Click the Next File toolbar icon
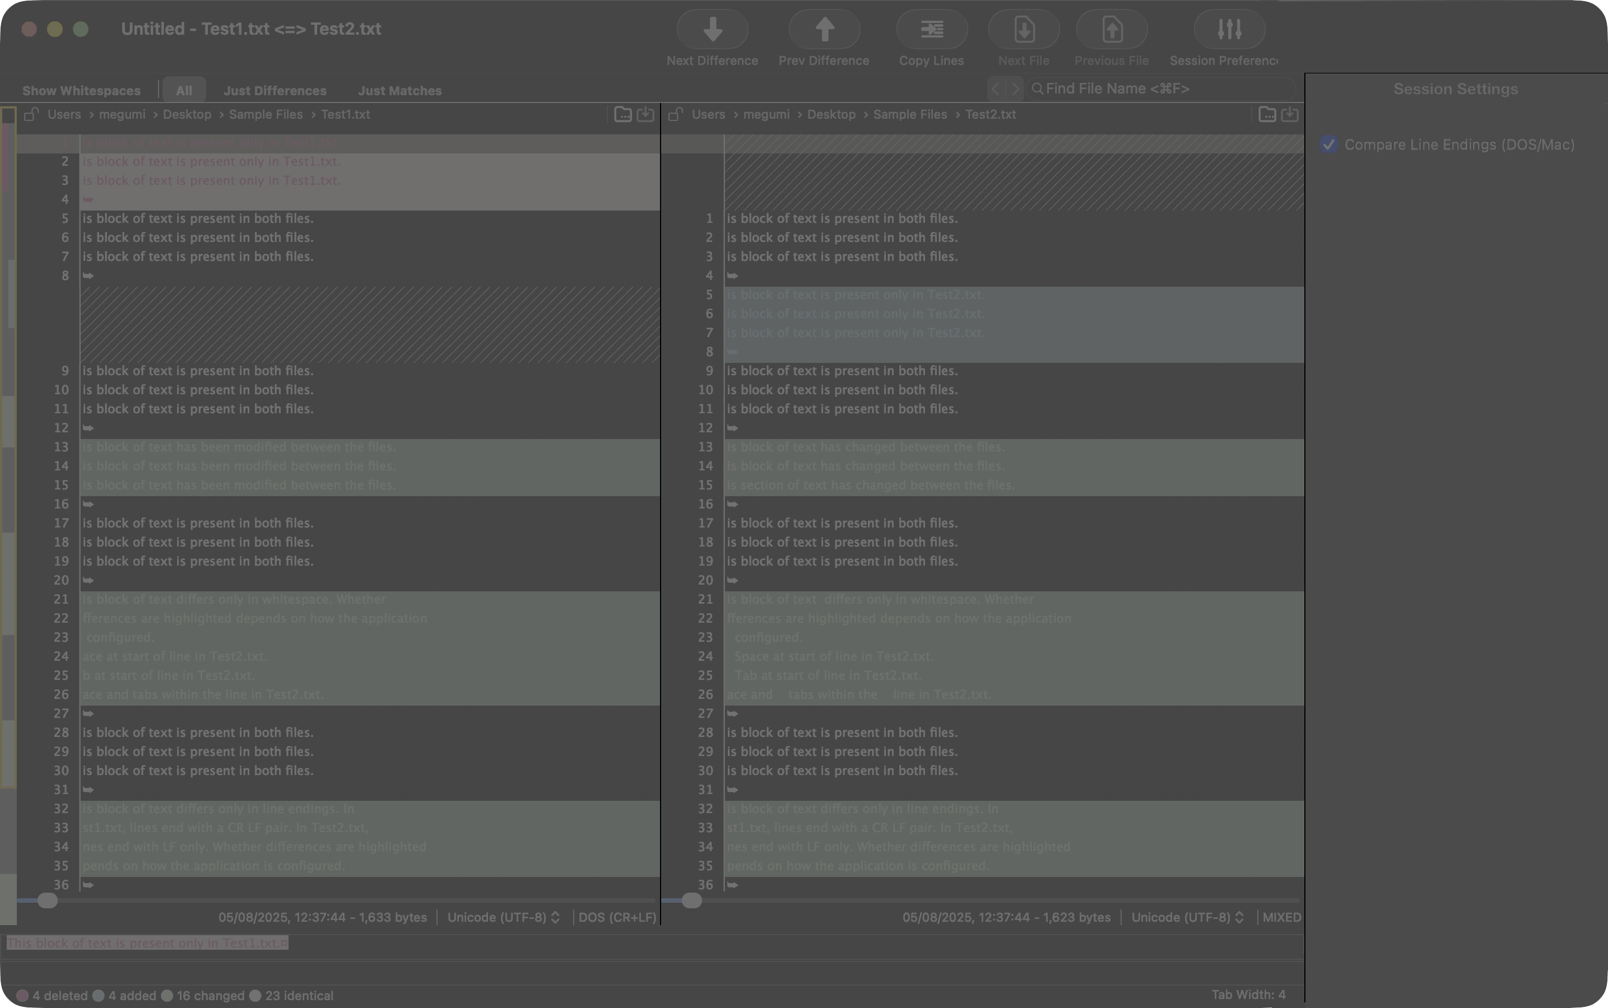The image size is (1608, 1008). [x=1024, y=29]
